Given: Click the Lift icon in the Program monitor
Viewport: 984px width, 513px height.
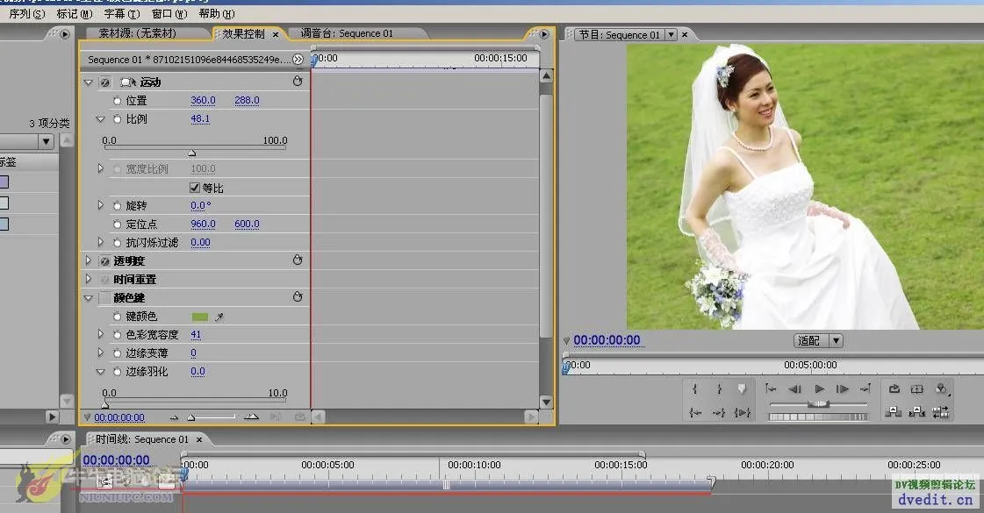Looking at the screenshot, I should click(894, 411).
